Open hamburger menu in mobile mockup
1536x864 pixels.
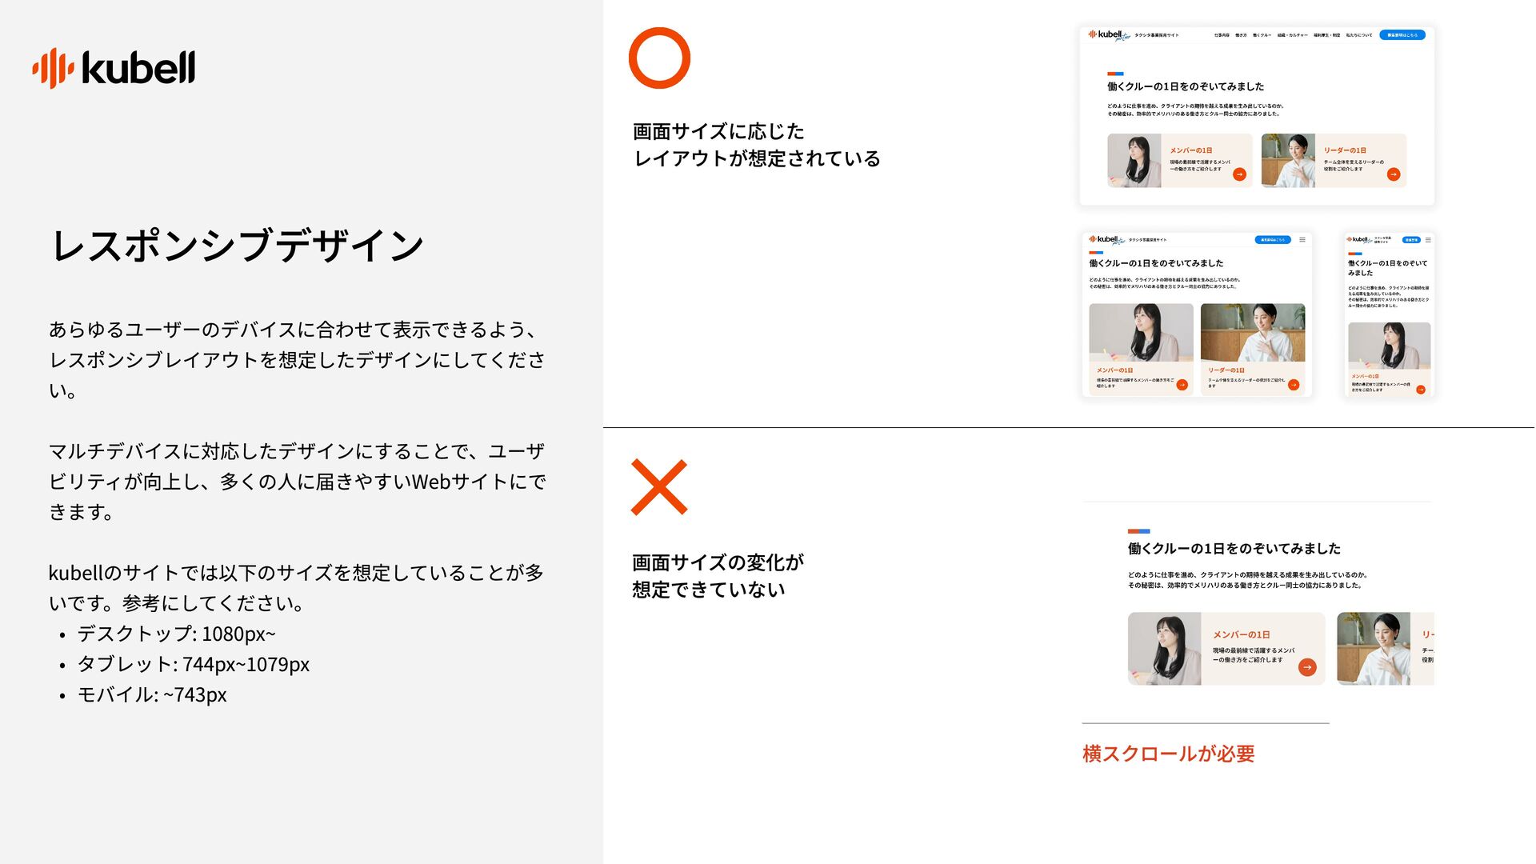(1428, 239)
